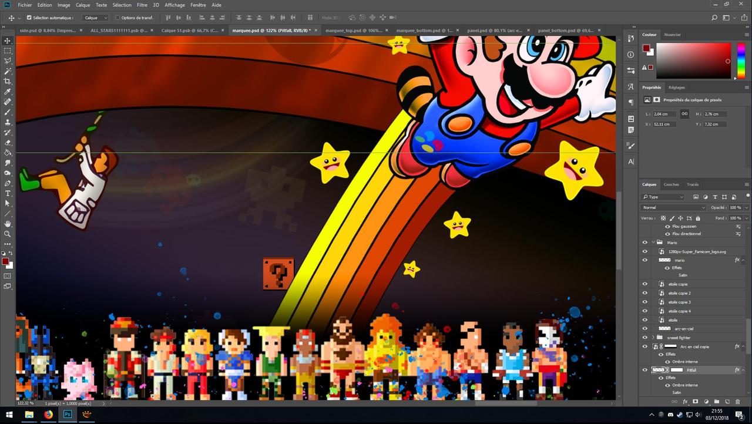Click the hue slider in Couleur panel
Screen dimensions: 752x424
coord(741,60)
